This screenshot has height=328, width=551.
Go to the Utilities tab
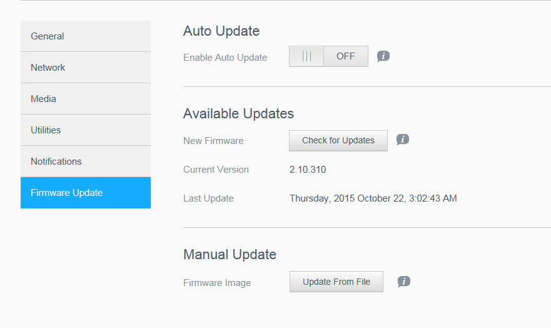pyautogui.click(x=86, y=130)
